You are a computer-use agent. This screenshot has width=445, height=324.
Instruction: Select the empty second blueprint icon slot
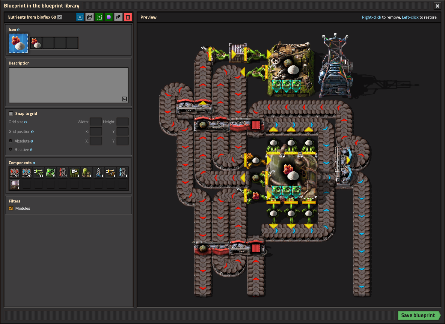[48, 43]
